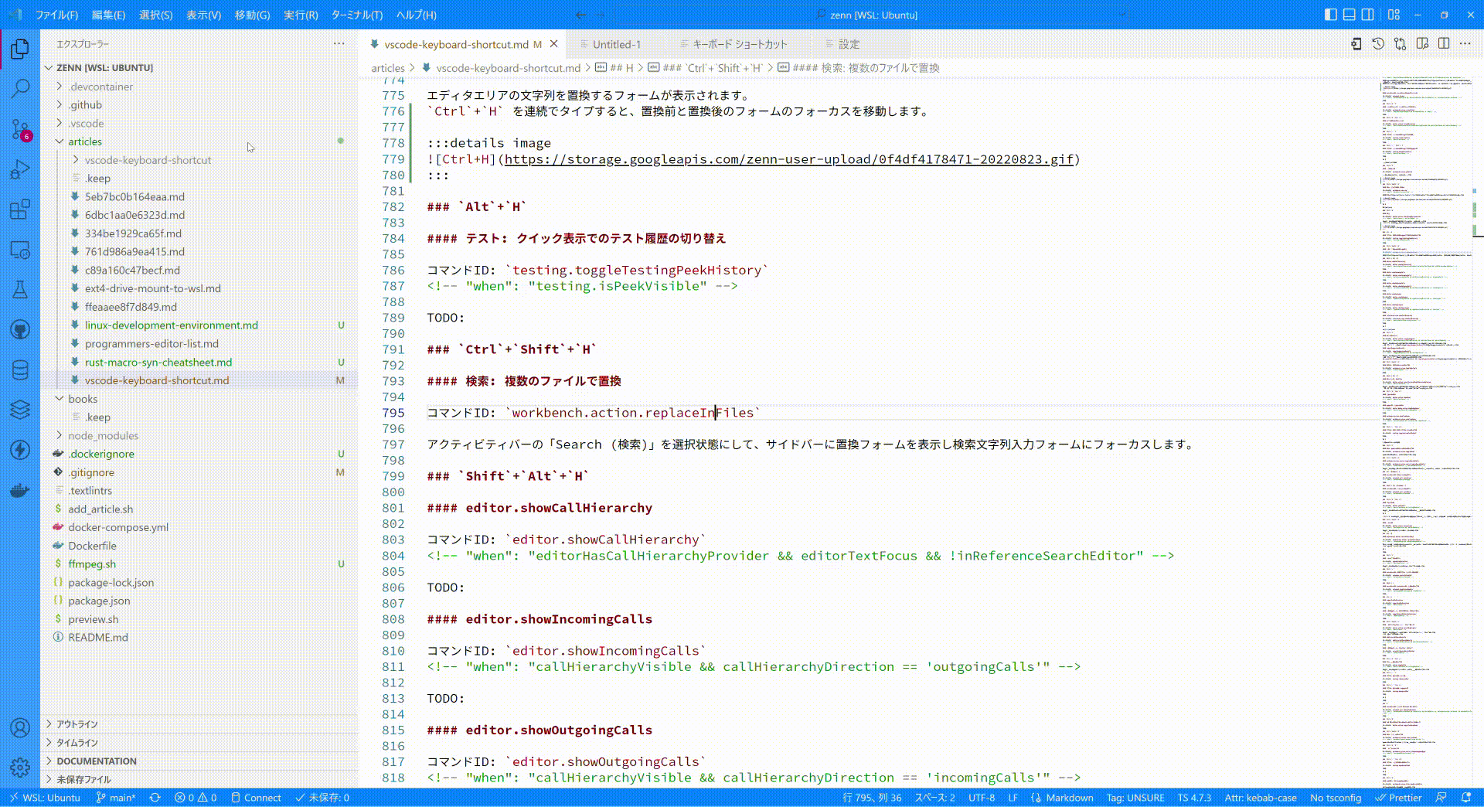Click feedback icon in status bar
This screenshot has height=807, width=1484.
[x=1441, y=798]
